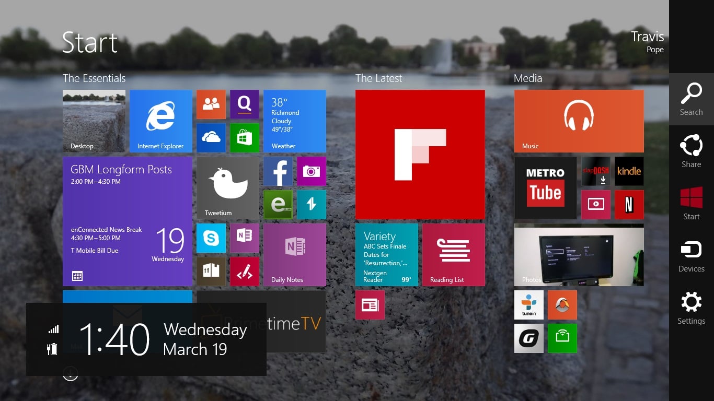This screenshot has width=714, height=401.
Task: Click the Travis Pope account name
Action: 647,41
